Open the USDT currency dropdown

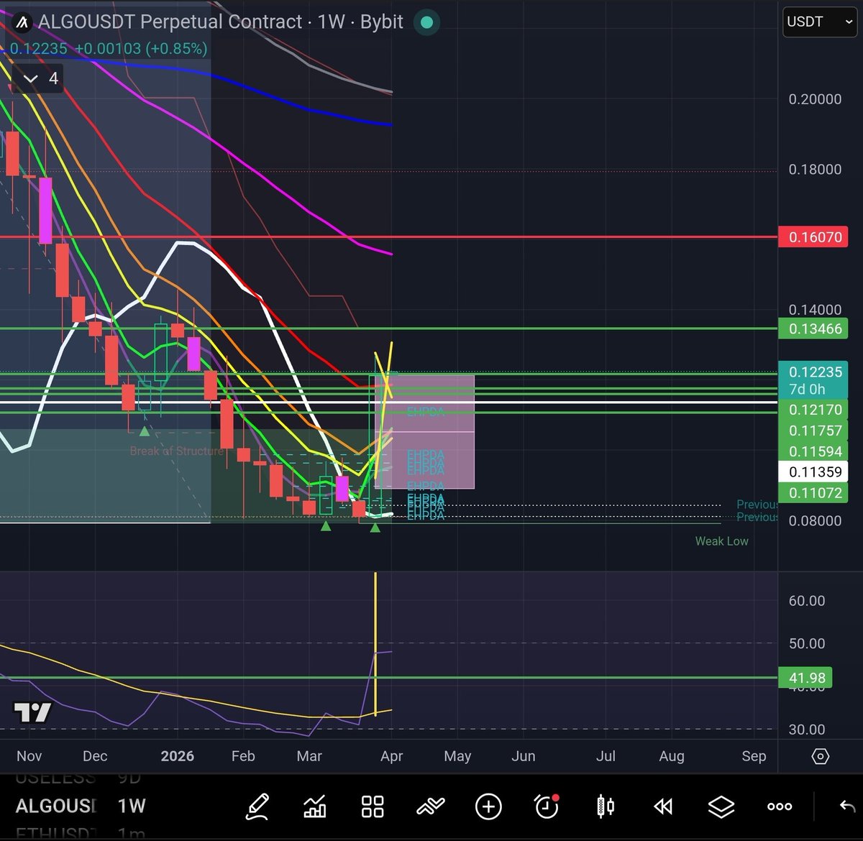[x=819, y=22]
